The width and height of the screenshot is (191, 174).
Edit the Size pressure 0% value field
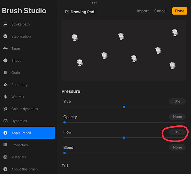tap(177, 101)
